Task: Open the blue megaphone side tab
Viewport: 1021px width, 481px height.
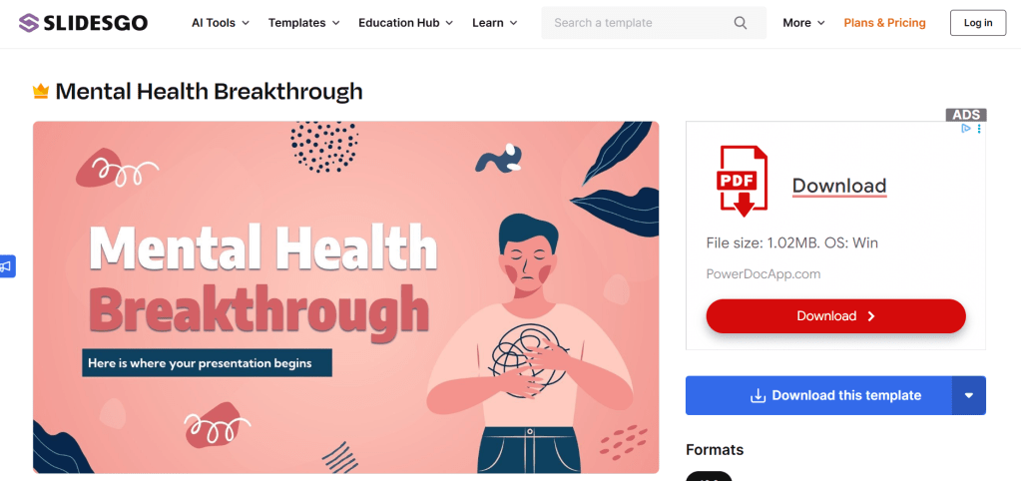Action: (7, 266)
